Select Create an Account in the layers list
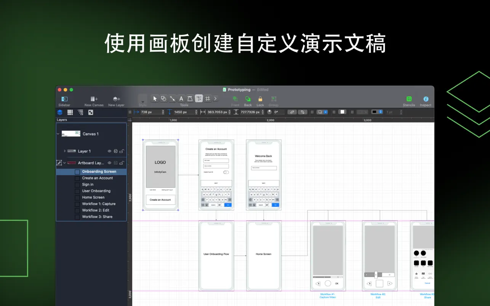The height and width of the screenshot is (306, 490). pos(91,178)
